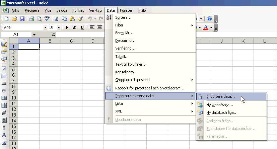Click the Print icon in toolbar
This screenshot has height=149, width=277.
(x=31, y=19)
